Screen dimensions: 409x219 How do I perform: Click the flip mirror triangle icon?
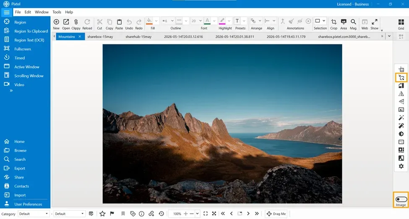pyautogui.click(x=401, y=94)
